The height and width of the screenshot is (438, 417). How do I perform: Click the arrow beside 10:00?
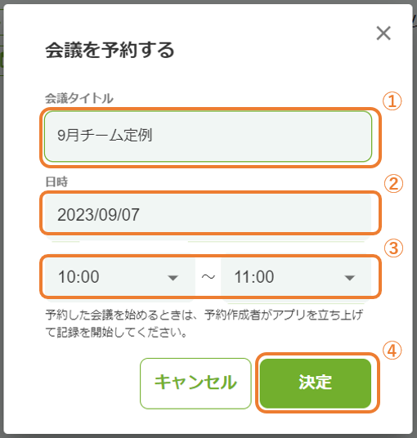coord(173,278)
